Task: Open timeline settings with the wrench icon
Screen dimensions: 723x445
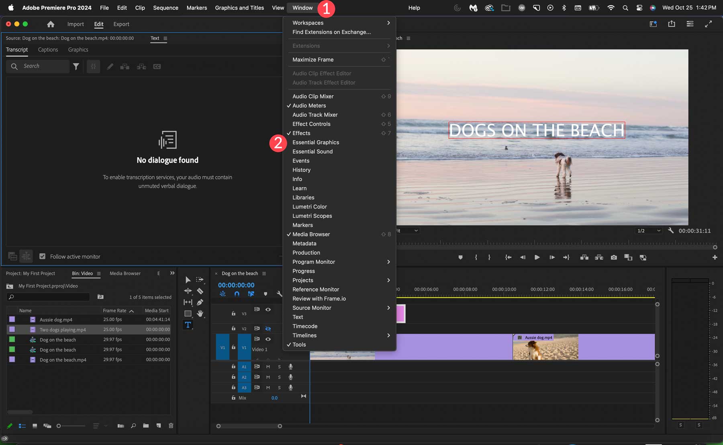Action: point(280,294)
